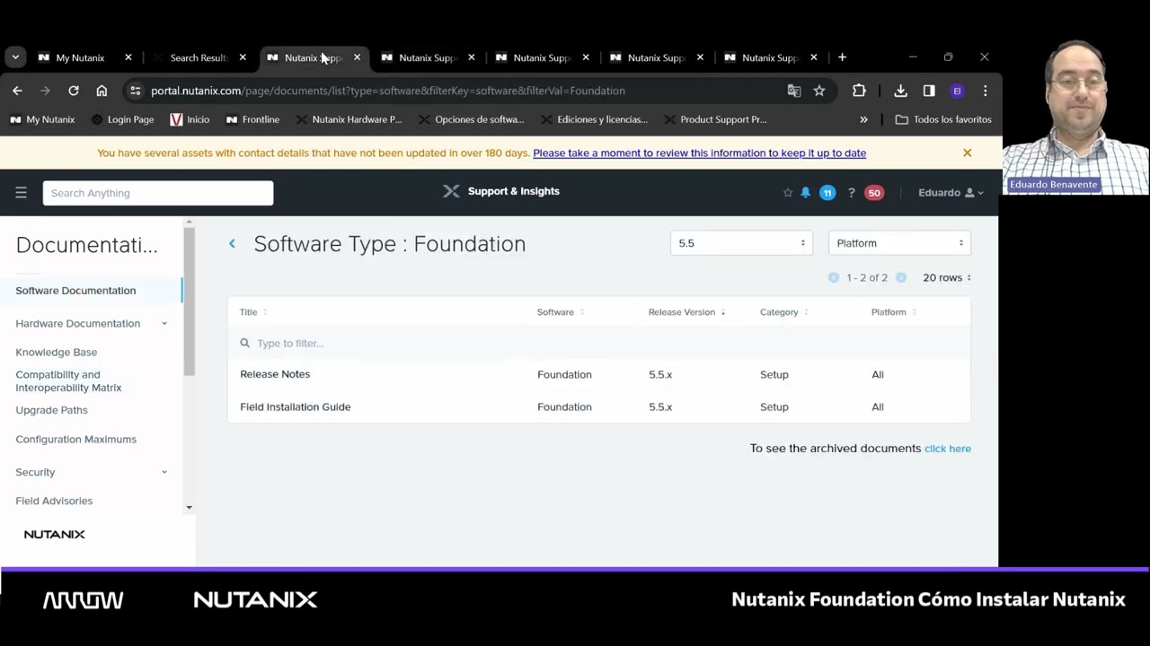Sort the table by Software column
This screenshot has height=646, width=1150.
pyautogui.click(x=561, y=312)
